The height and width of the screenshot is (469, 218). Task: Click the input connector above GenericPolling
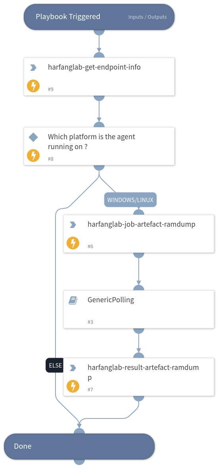coord(139,288)
